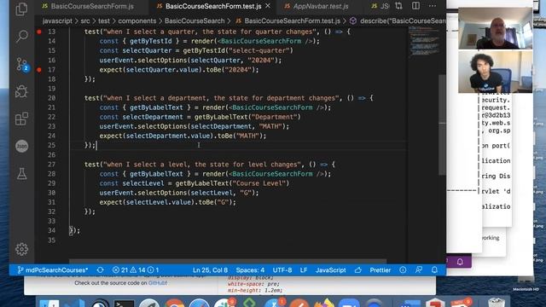The height and width of the screenshot is (307, 546).
Task: Click the BasicCourseSearch breadcrumb folder
Action: 195,20
